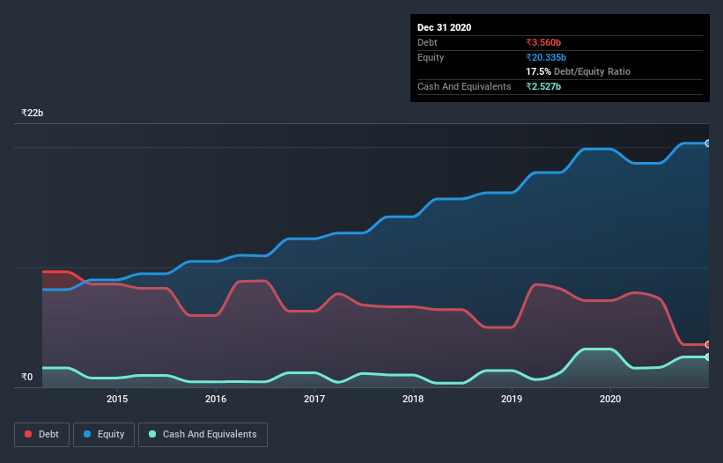723x463 pixels.
Task: Click the teal Cash And Equivalents legend dot
Action: pos(152,434)
